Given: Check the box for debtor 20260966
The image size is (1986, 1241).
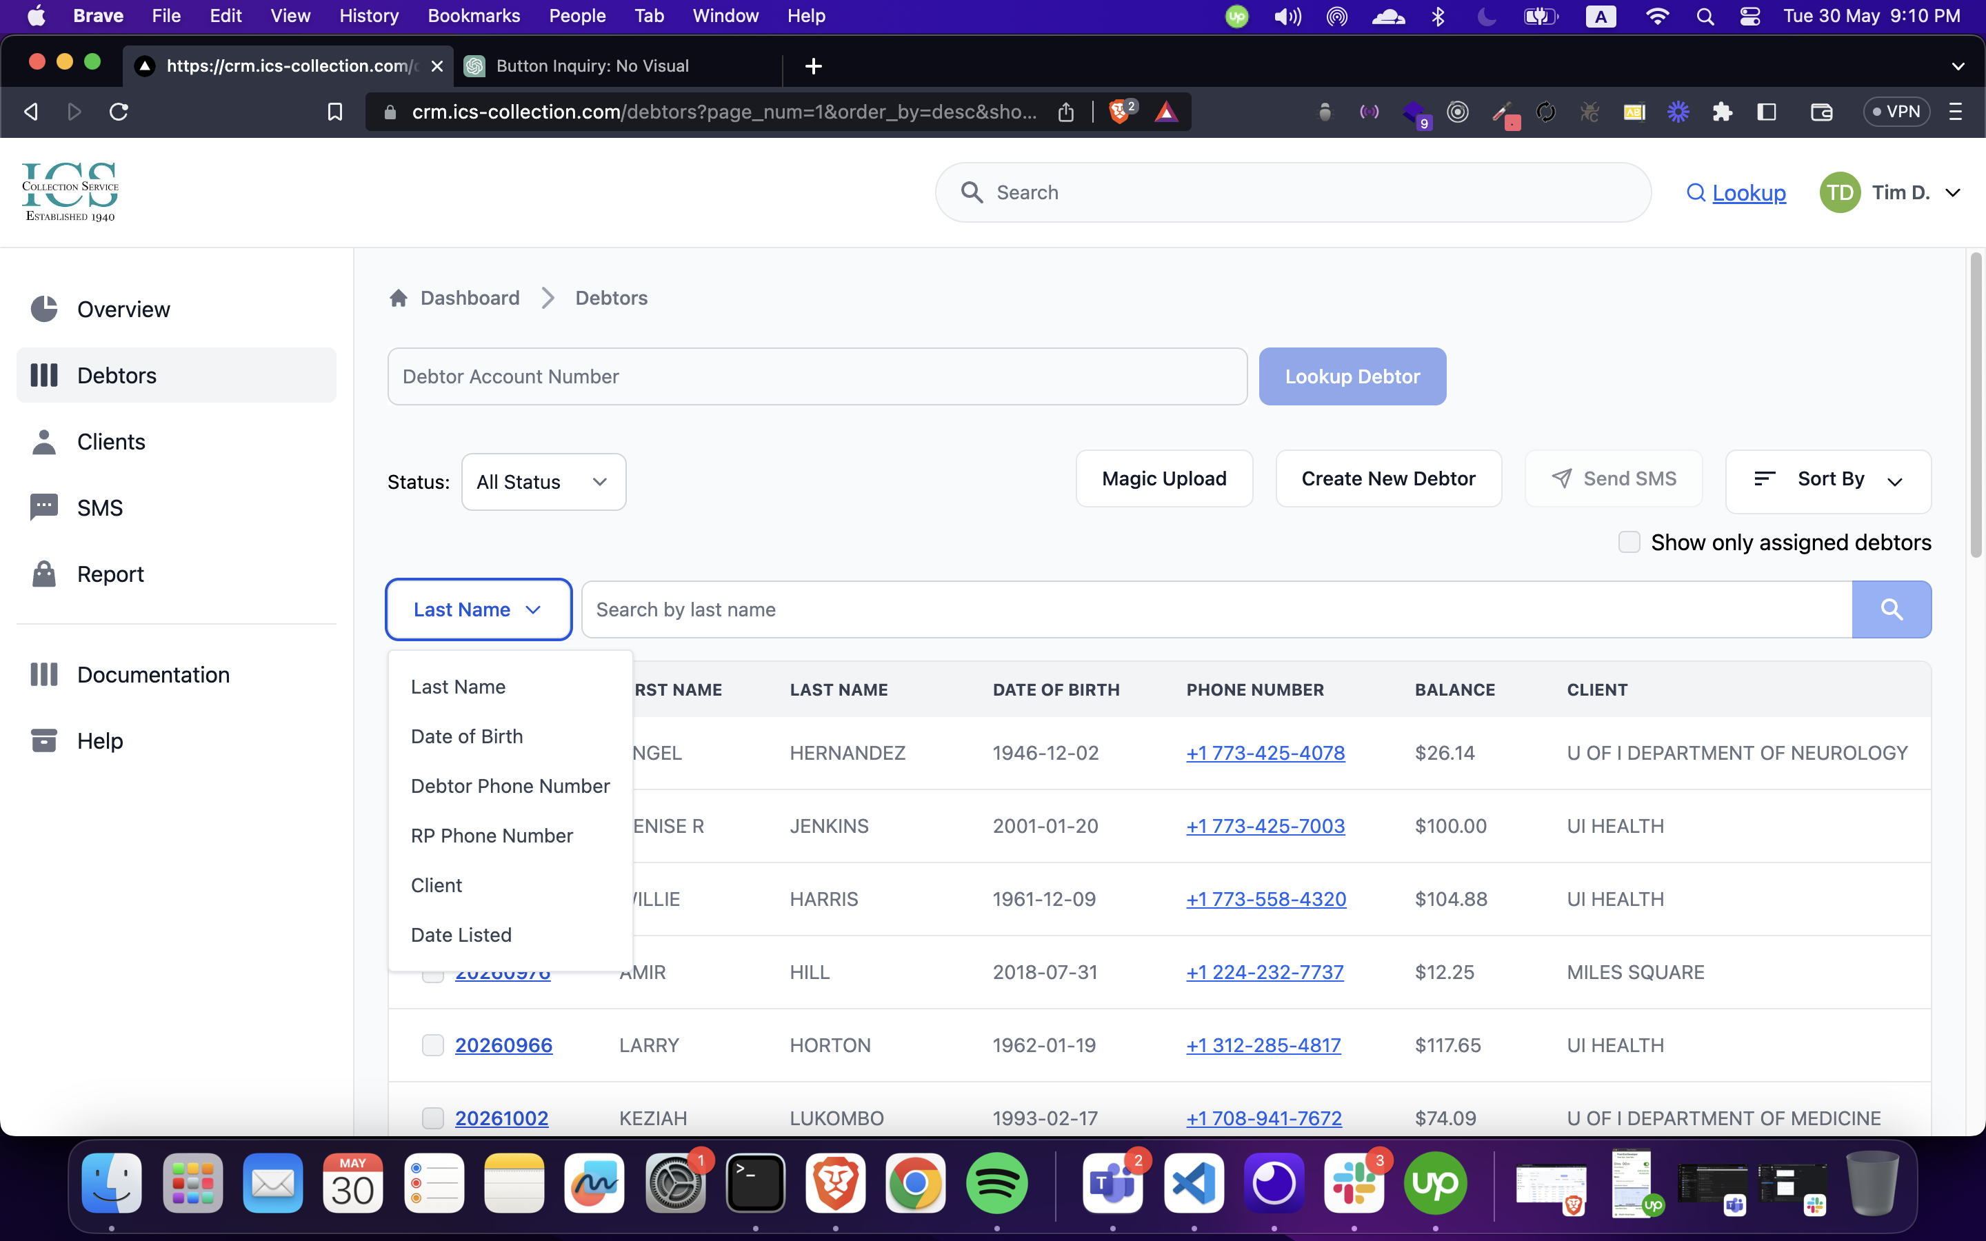Looking at the screenshot, I should click(432, 1045).
